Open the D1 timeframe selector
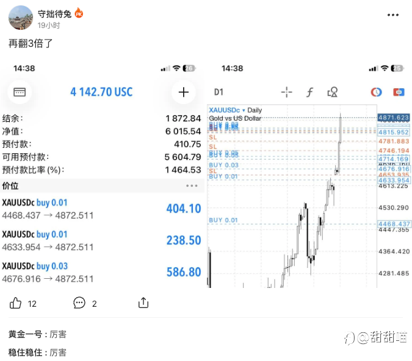412x361 pixels. click(x=219, y=92)
